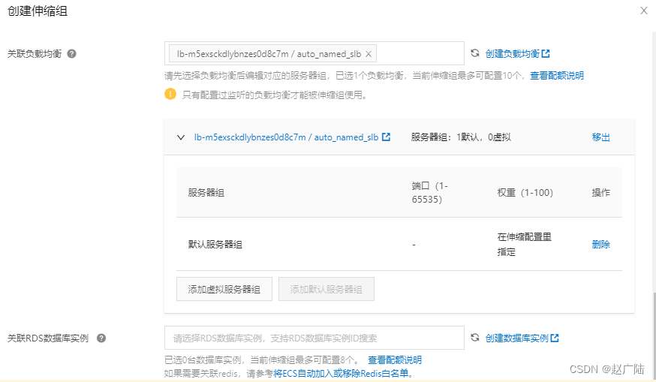
Task: Refresh the load balancer list
Action: (x=475, y=53)
